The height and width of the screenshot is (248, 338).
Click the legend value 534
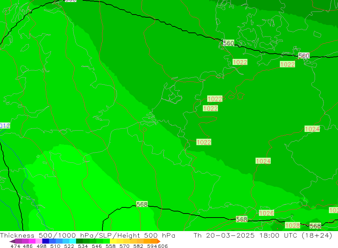pos(83,246)
